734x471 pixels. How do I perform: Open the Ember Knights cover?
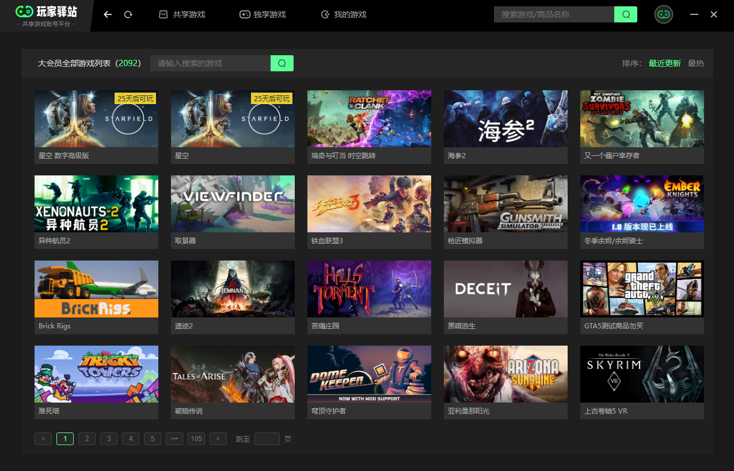tap(642, 204)
